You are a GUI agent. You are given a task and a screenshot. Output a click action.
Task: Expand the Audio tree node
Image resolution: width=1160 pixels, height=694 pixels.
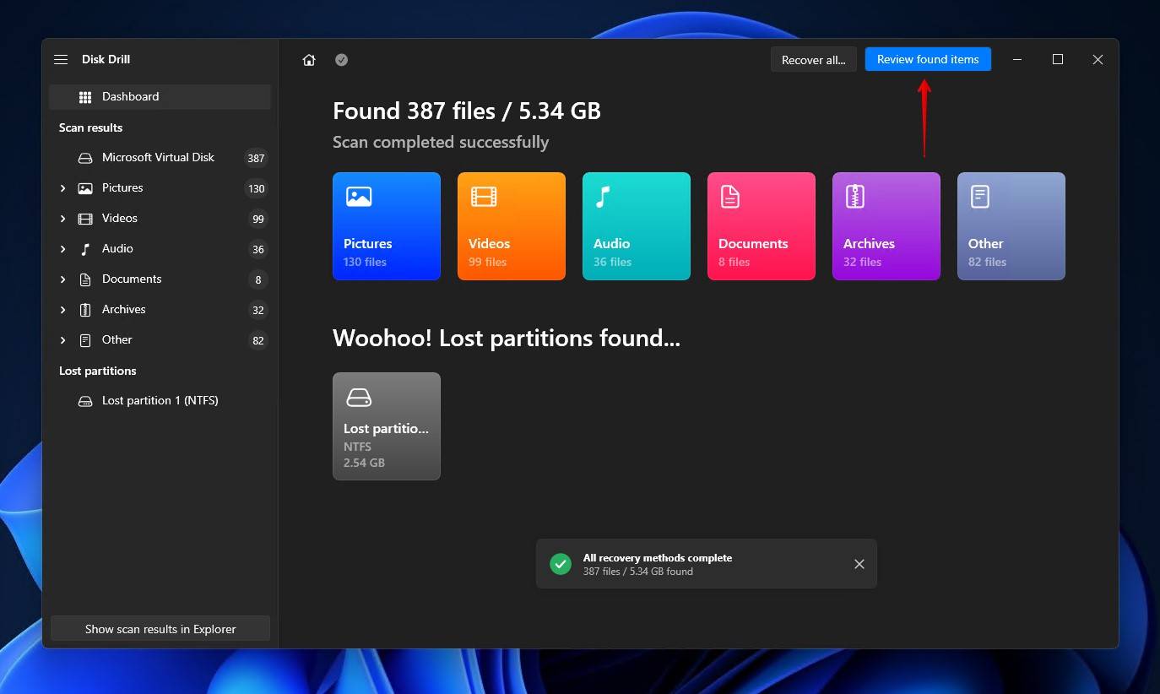[x=62, y=249]
